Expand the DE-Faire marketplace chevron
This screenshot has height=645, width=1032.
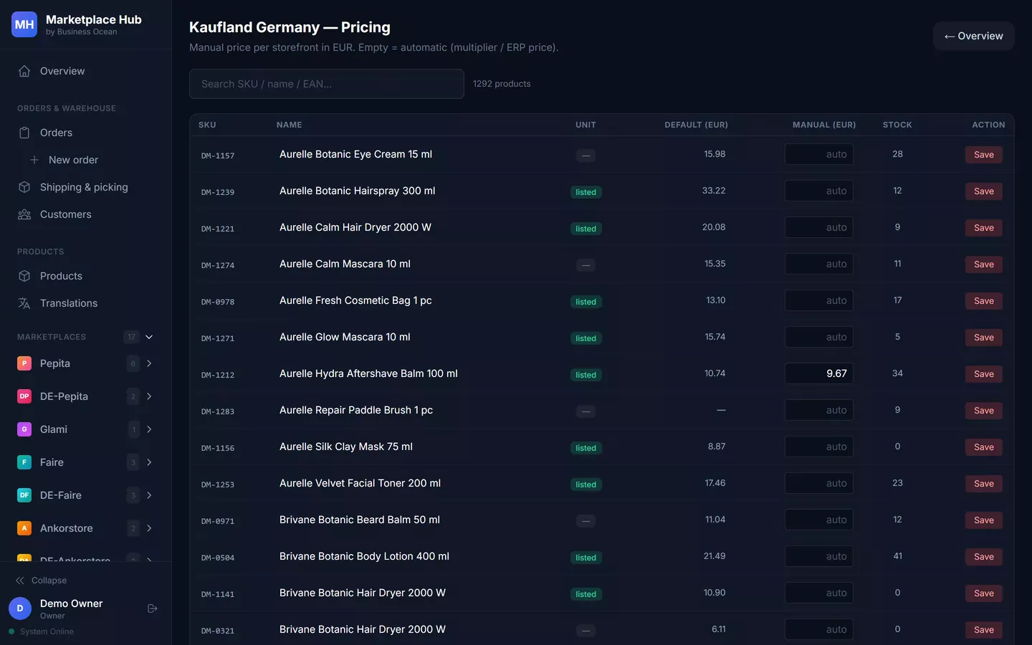click(x=149, y=495)
